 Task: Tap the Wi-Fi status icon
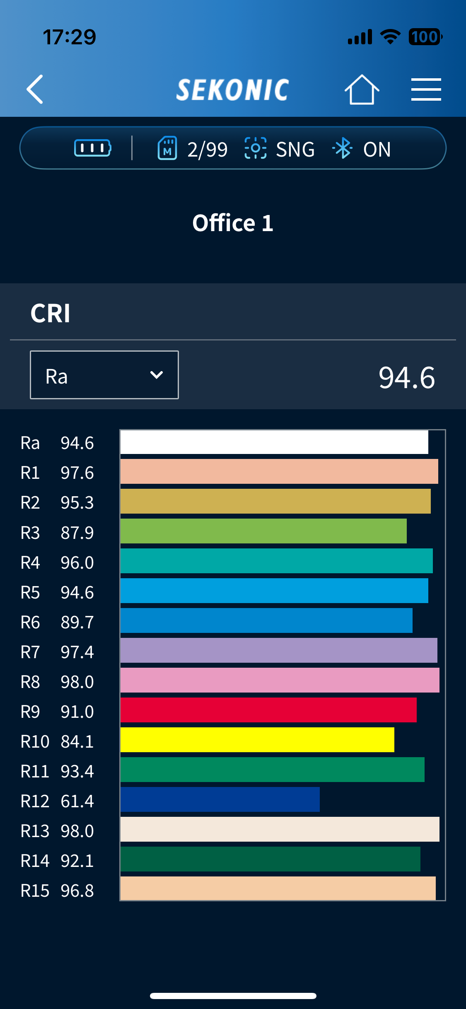(390, 37)
